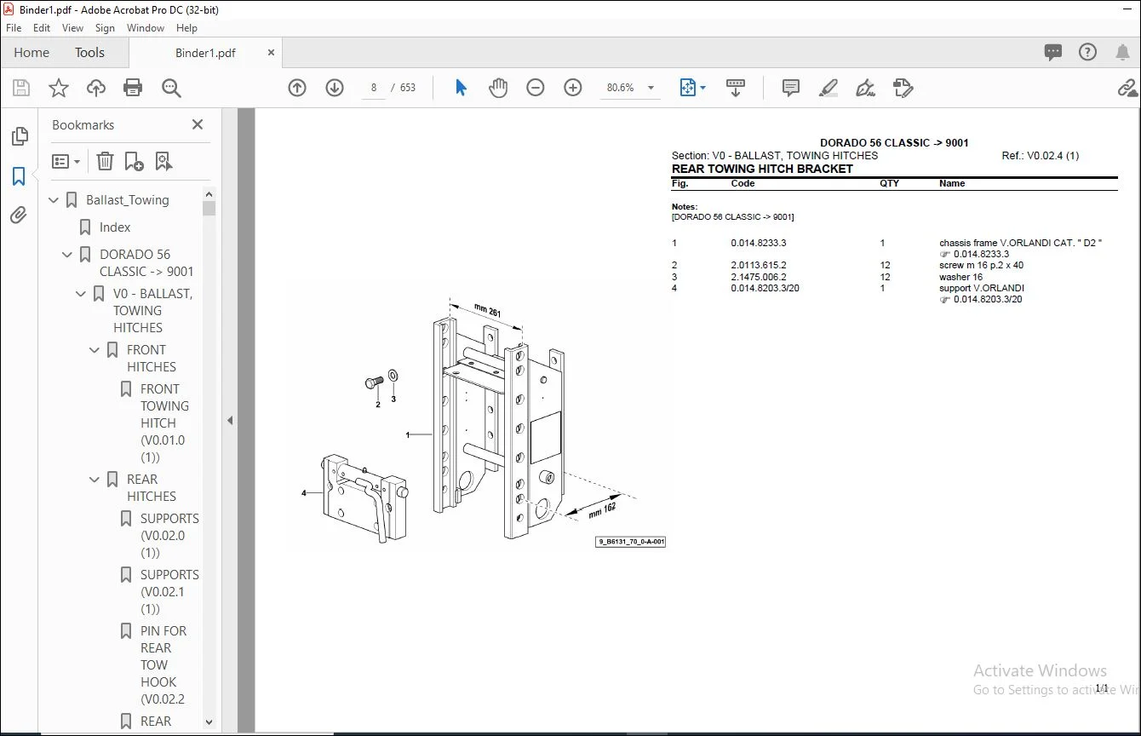Screen dimensions: 1141x736
Task: Close the Binder1.pdf tab
Action: [272, 52]
